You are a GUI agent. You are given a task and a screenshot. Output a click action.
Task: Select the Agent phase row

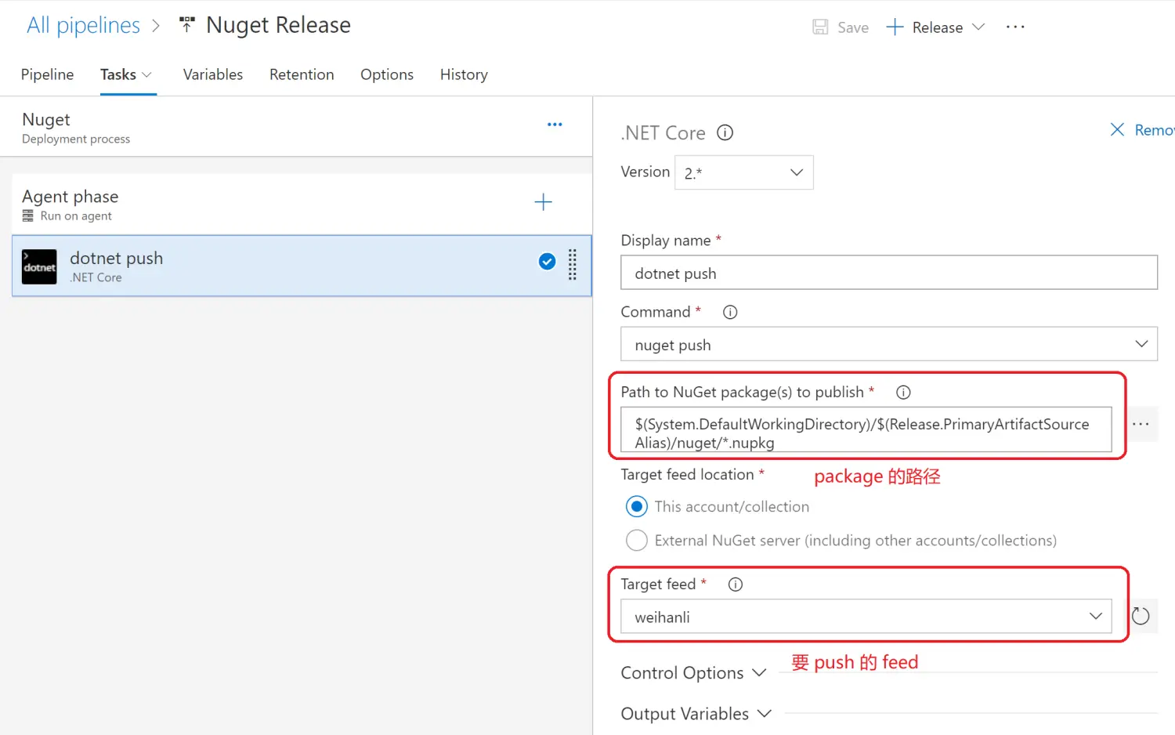click(x=302, y=204)
